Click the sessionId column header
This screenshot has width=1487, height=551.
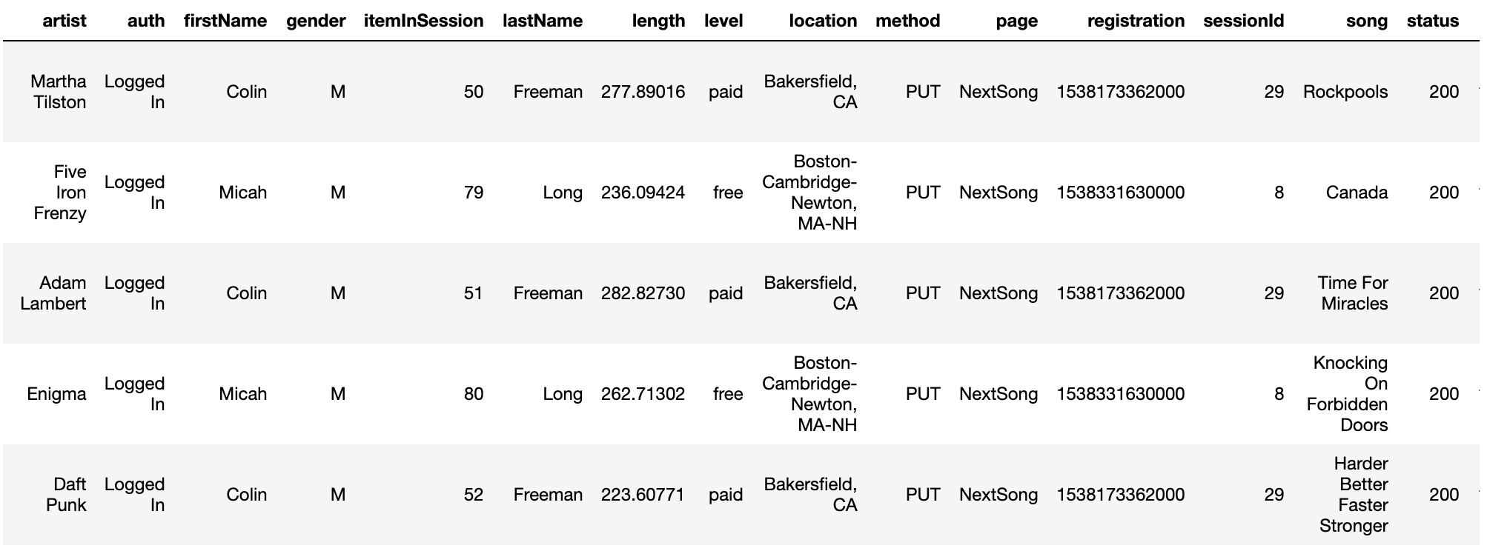tap(1243, 21)
